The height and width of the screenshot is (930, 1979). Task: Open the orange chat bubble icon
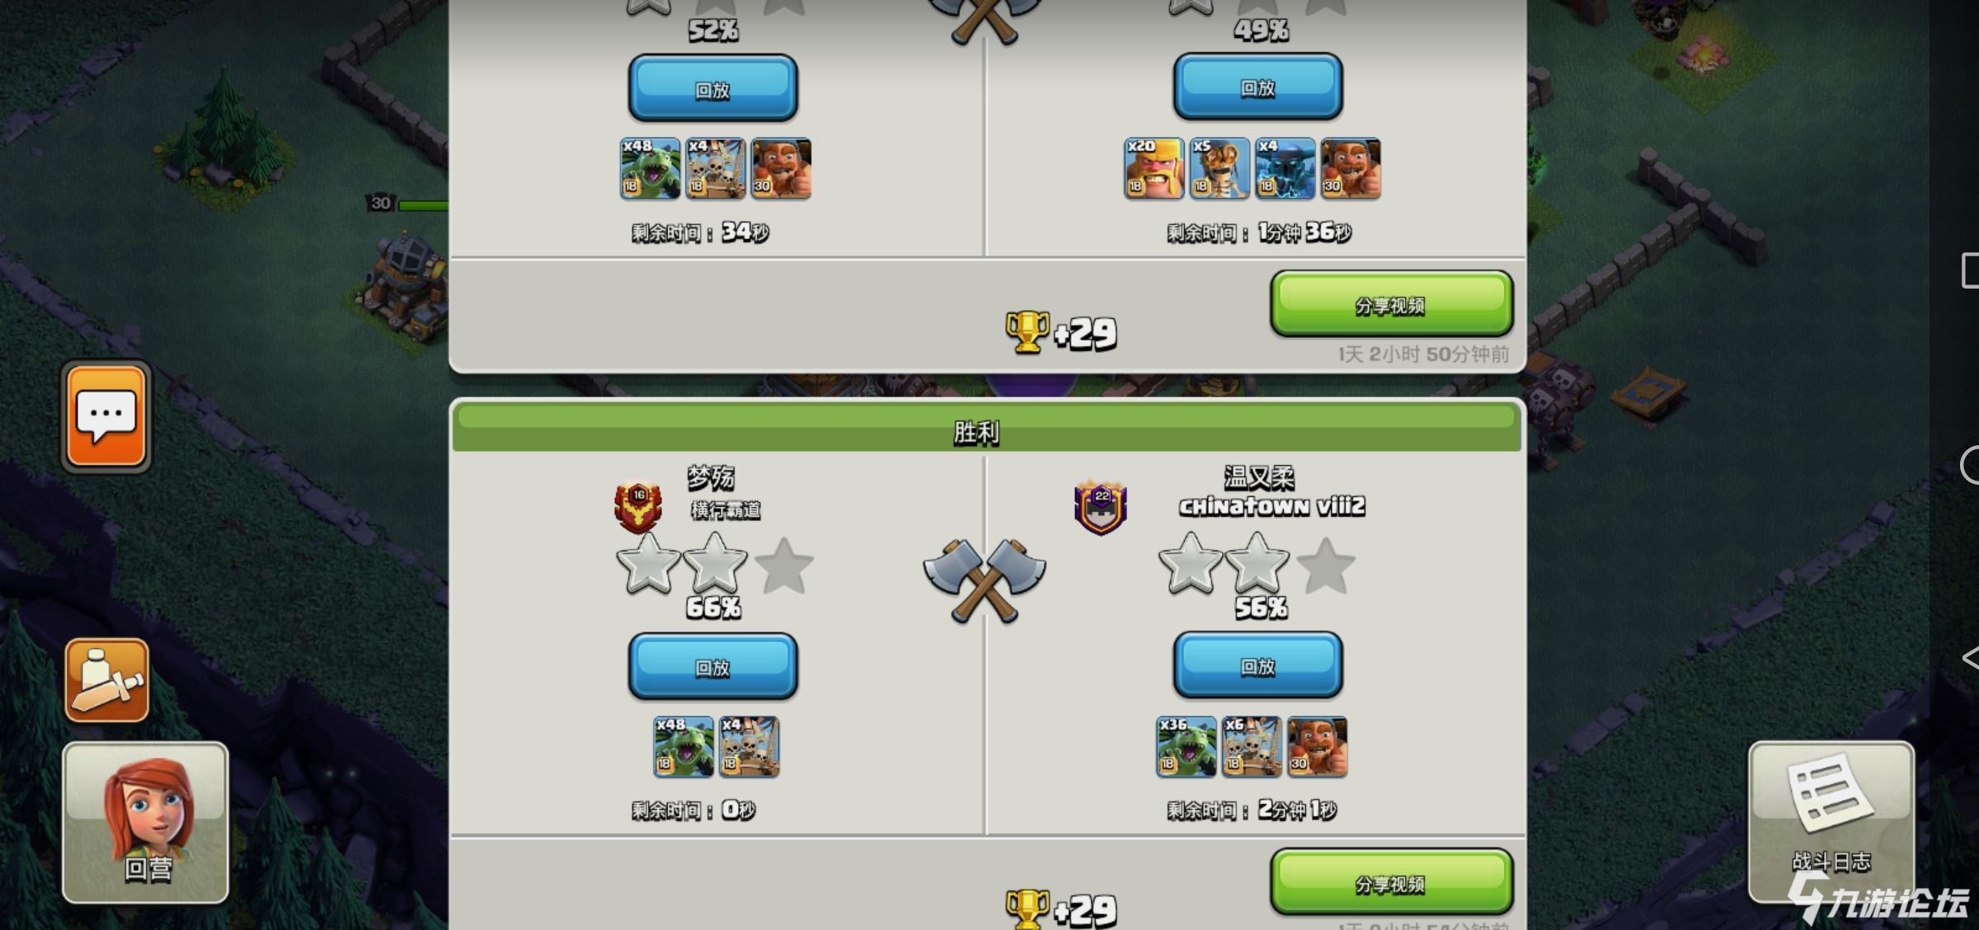106,417
